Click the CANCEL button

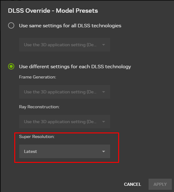[132, 184]
